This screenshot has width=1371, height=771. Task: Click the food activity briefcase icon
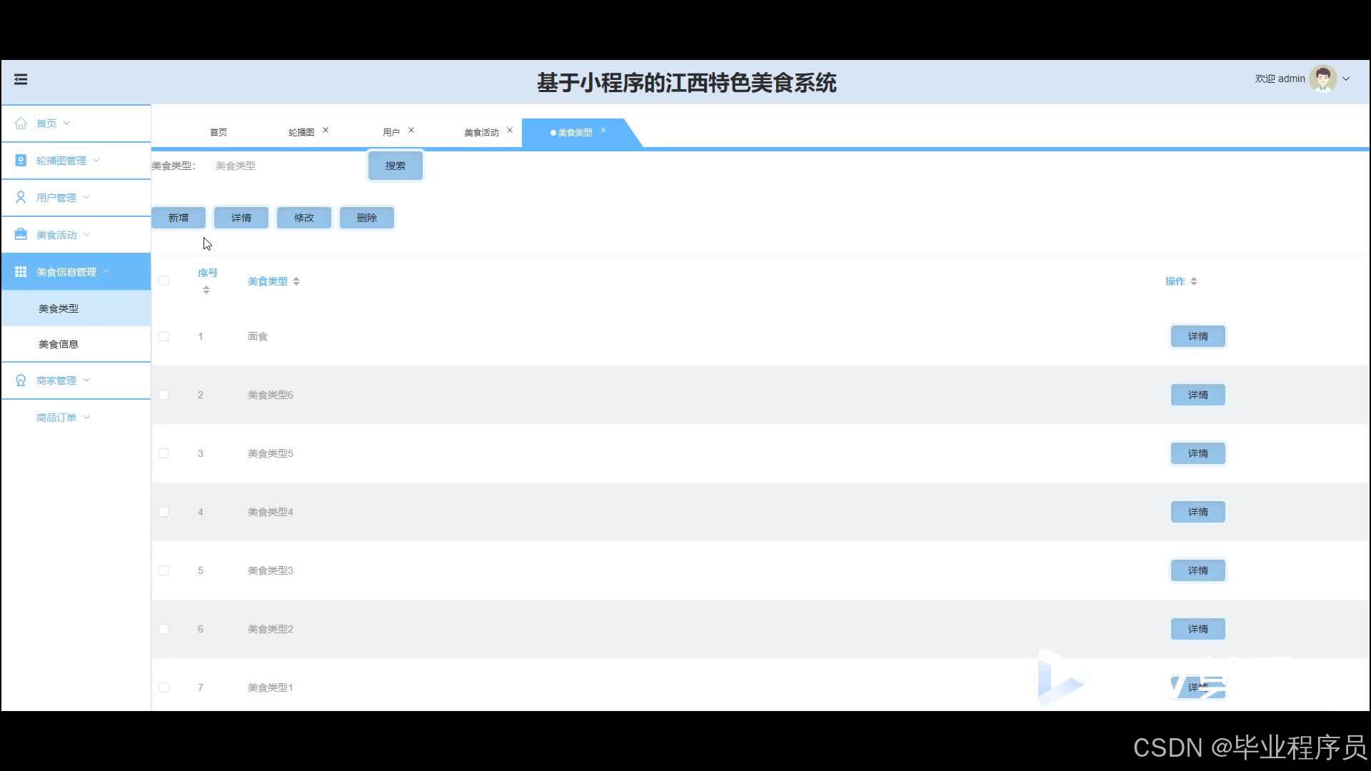click(21, 235)
